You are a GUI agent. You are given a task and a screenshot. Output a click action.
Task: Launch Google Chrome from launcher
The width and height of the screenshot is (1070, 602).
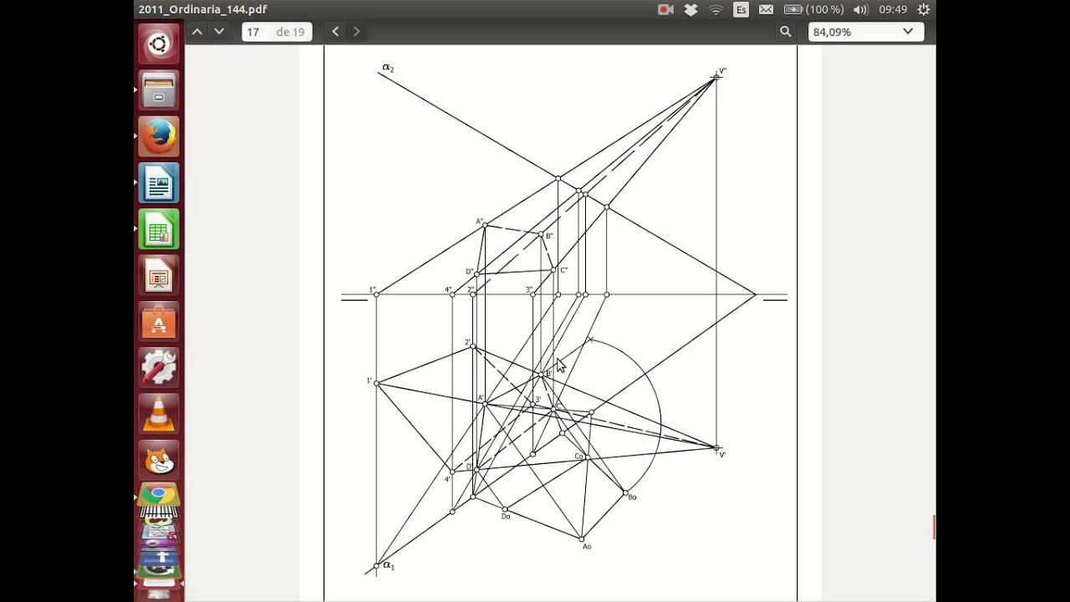[x=159, y=494]
